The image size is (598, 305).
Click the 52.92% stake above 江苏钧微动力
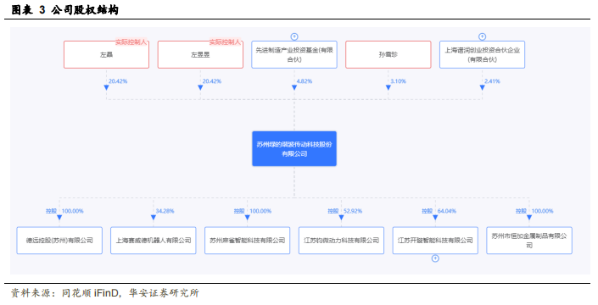(x=353, y=211)
